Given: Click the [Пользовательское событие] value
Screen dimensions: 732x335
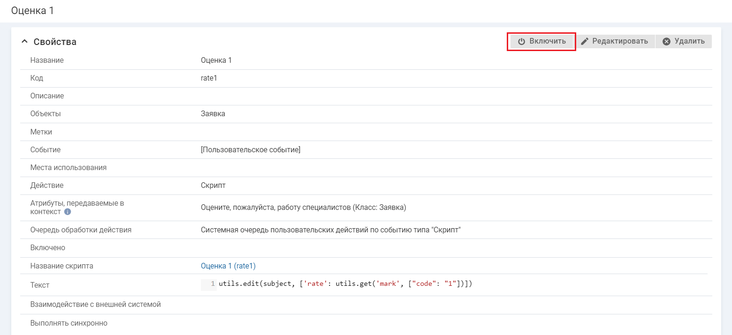Looking at the screenshot, I should [x=250, y=150].
